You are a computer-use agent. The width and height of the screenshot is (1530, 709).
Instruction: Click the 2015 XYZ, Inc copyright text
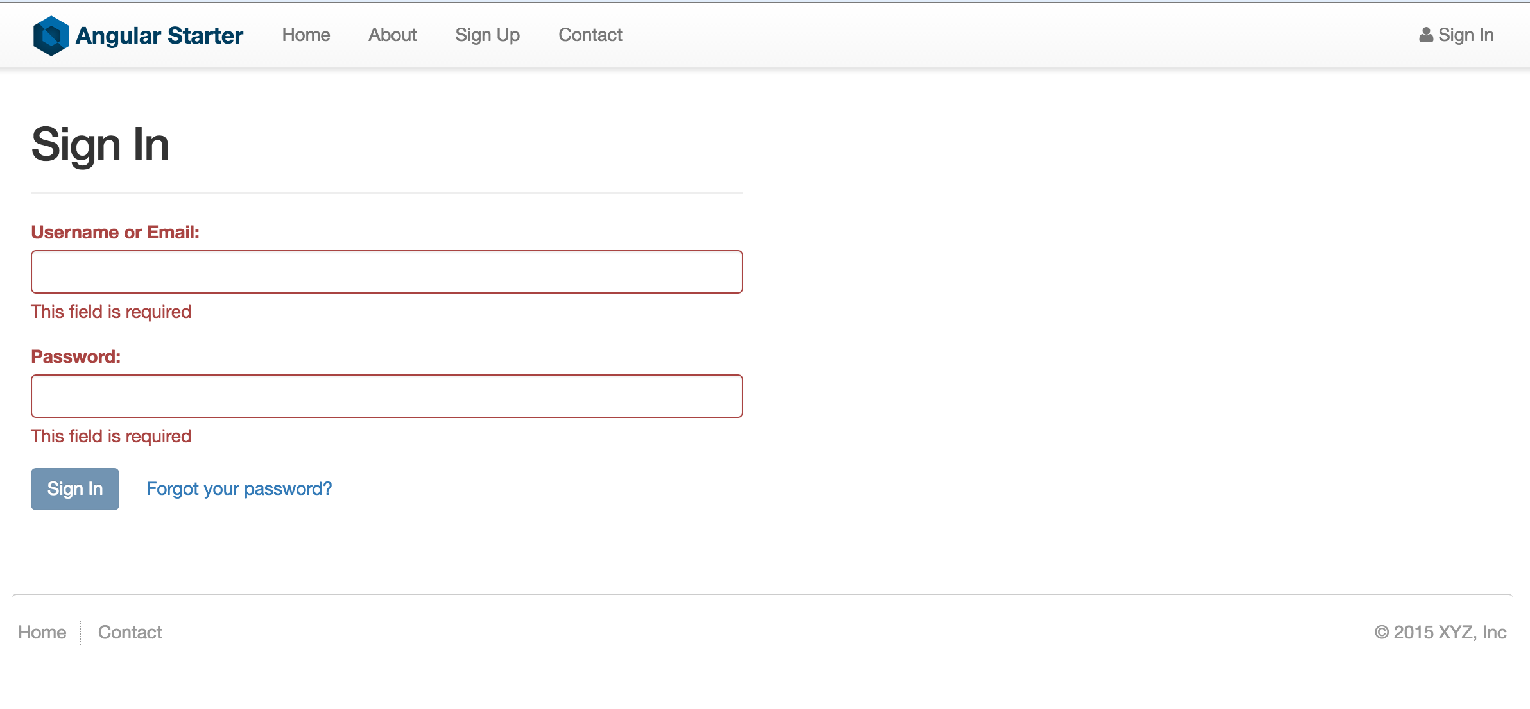pyautogui.click(x=1440, y=632)
